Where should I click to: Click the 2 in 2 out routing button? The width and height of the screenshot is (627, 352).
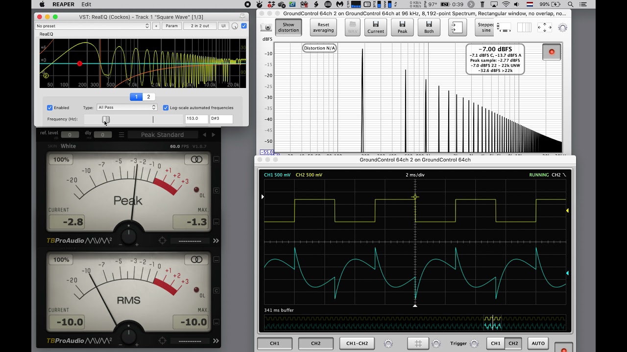click(x=200, y=26)
